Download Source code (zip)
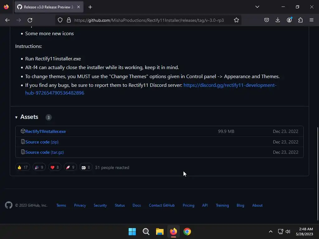 [42, 142]
